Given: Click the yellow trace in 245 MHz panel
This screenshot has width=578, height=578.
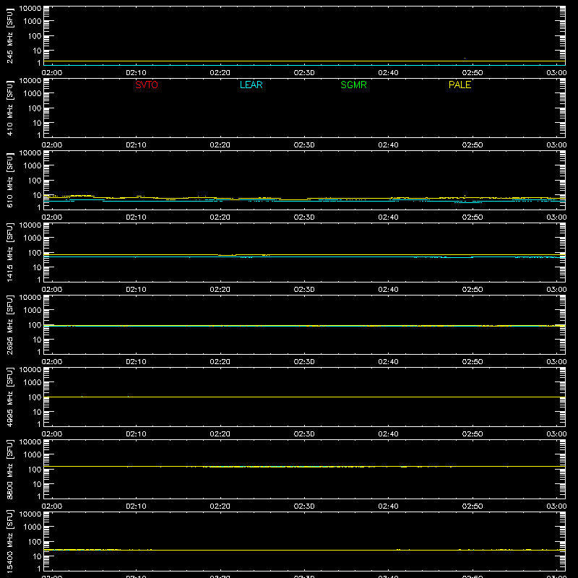Looking at the screenshot, I should [304, 61].
